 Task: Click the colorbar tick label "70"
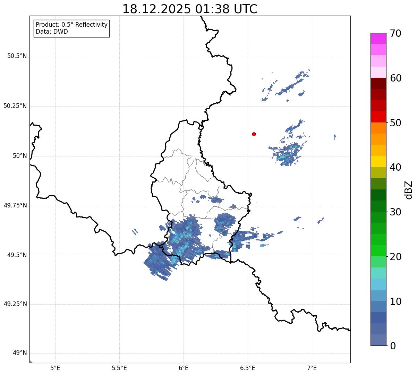pos(396,34)
